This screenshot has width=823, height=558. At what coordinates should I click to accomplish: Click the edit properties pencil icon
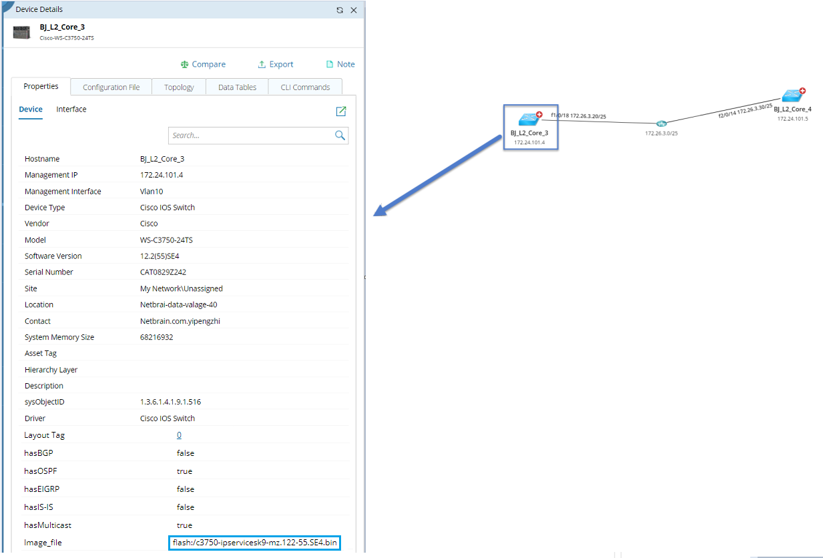pos(341,111)
